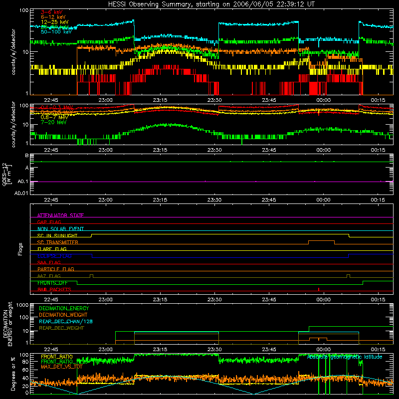This screenshot has height=399, width=399.
Task: Click the REAR_DEC_WEIGHT legend label
Action: (61, 328)
